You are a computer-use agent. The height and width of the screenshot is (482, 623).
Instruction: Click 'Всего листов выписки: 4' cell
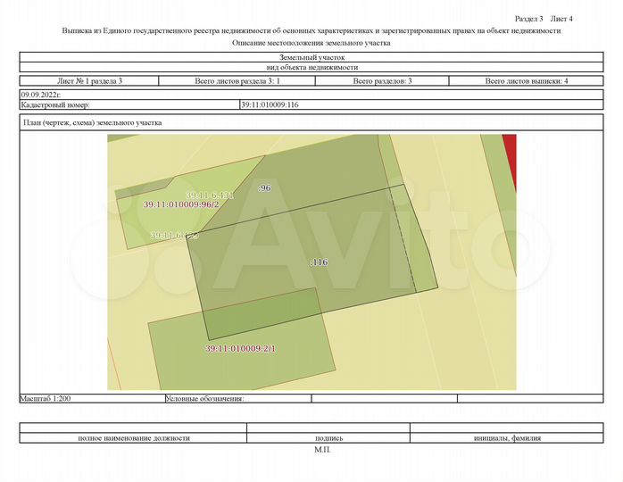(x=527, y=81)
